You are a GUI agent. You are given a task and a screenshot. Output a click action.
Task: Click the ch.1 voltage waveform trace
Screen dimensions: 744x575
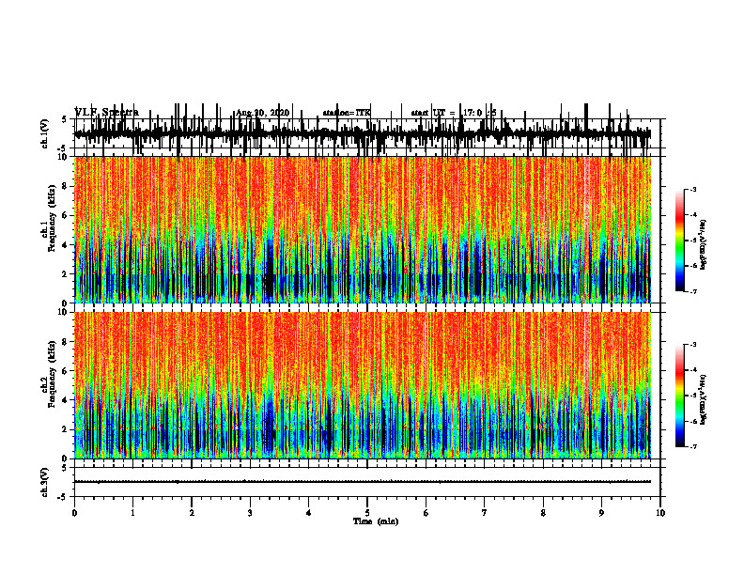362,133
